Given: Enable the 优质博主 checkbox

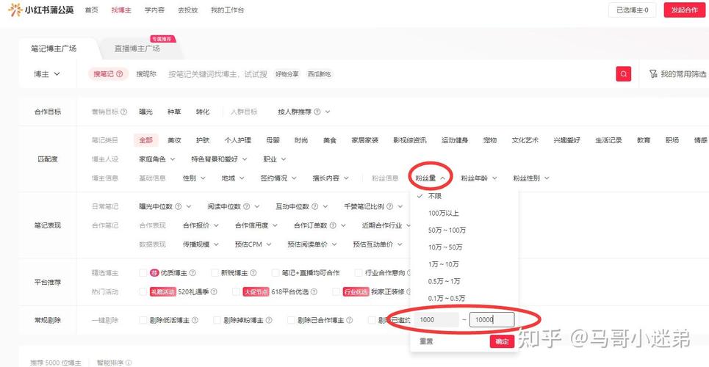Looking at the screenshot, I should 143,273.
